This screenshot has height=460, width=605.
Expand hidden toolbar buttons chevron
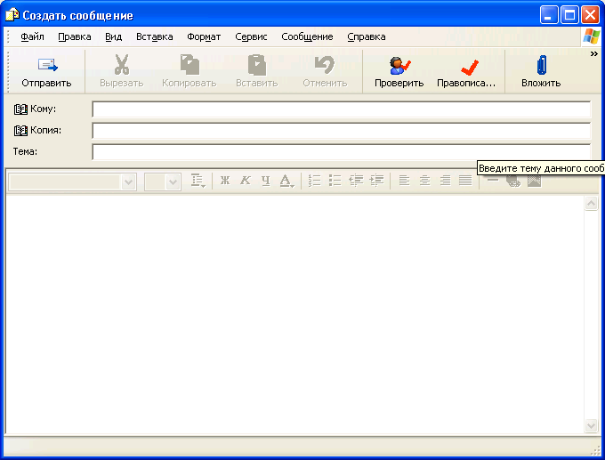(593, 54)
